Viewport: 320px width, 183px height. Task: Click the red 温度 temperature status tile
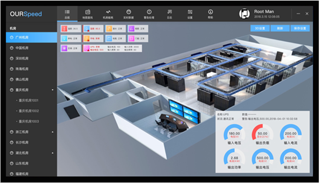coord(70,29)
